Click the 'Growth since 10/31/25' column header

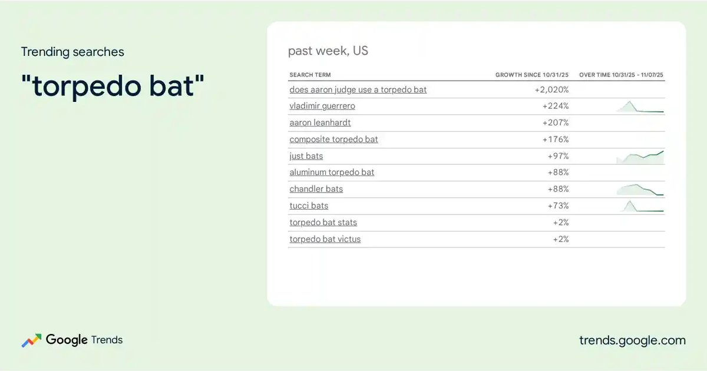(x=531, y=75)
